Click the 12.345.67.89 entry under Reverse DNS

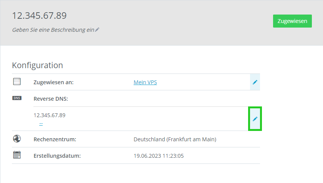click(50, 115)
